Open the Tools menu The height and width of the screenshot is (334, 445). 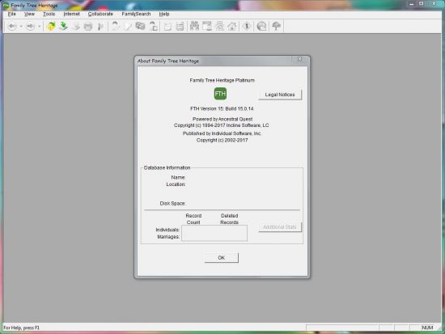(49, 14)
